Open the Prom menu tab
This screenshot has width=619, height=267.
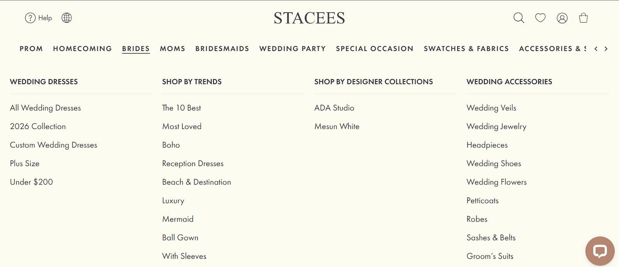[31, 49]
